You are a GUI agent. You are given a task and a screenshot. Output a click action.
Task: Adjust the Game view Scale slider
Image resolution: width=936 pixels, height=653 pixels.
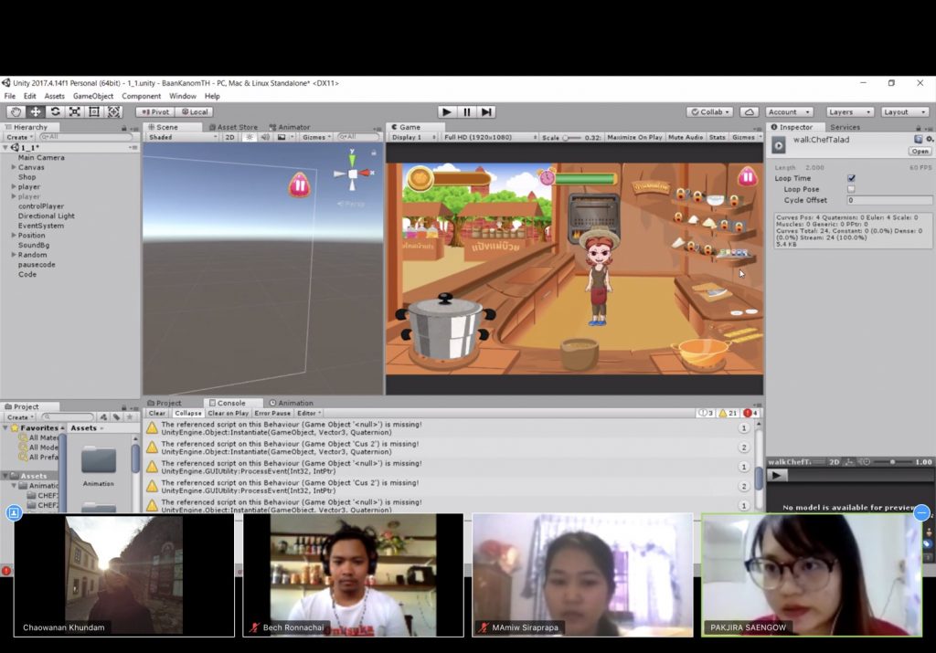click(x=568, y=137)
